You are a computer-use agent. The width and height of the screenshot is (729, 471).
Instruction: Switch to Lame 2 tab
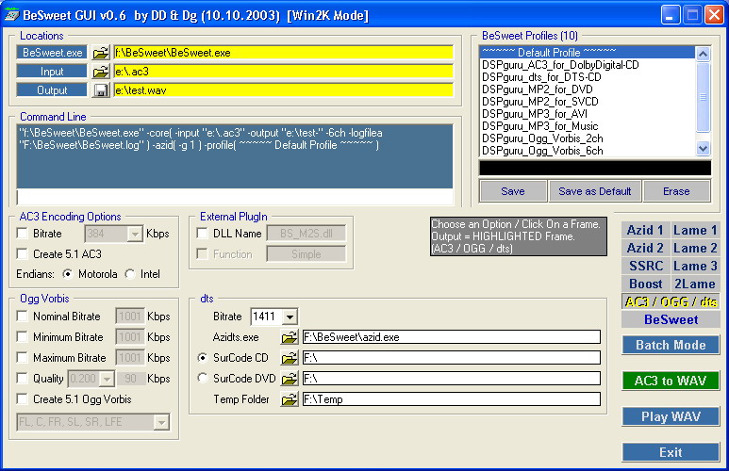tap(695, 248)
